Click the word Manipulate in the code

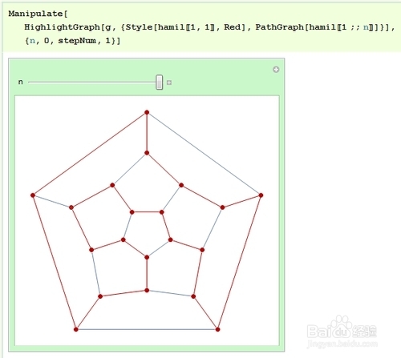(35, 14)
